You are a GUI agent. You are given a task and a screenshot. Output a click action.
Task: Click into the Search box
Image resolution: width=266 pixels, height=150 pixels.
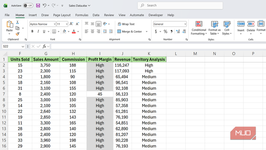coord(180,5)
